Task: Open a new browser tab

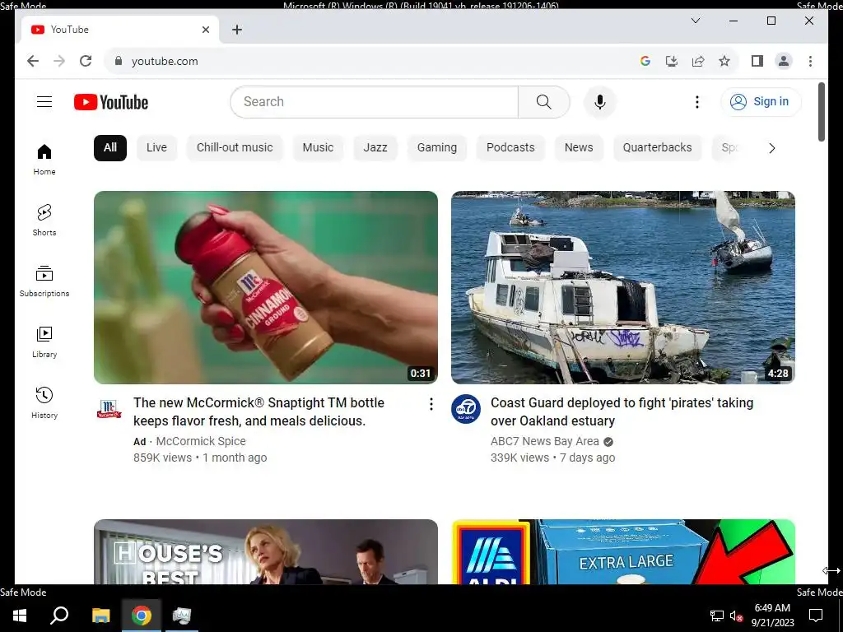Action: tap(237, 30)
